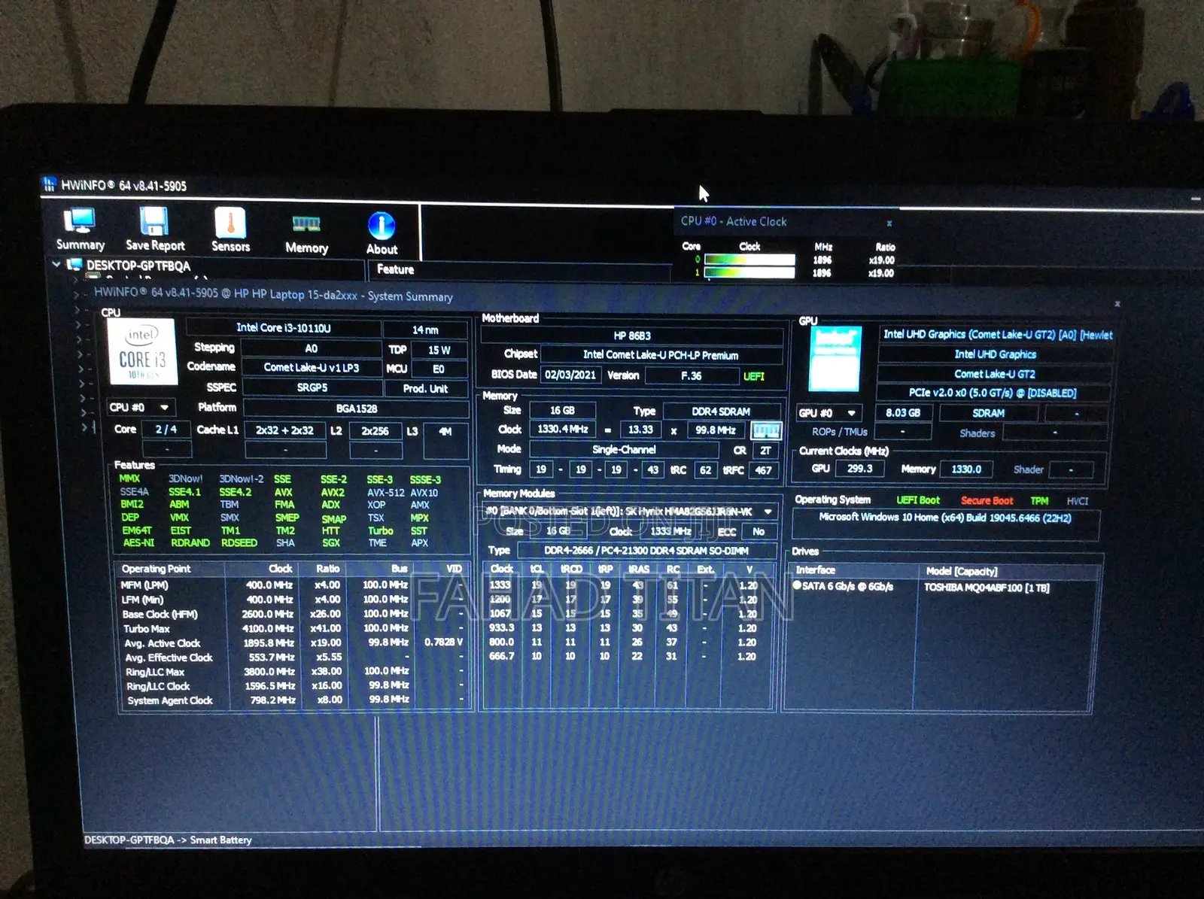This screenshot has width=1204, height=899.
Task: Click the AES-NI feature flag
Action: click(x=138, y=542)
